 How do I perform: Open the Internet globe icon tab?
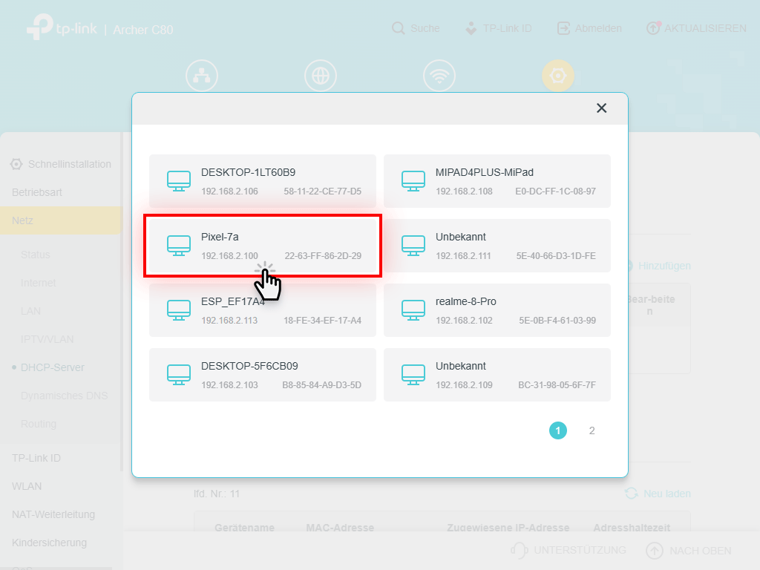point(320,76)
